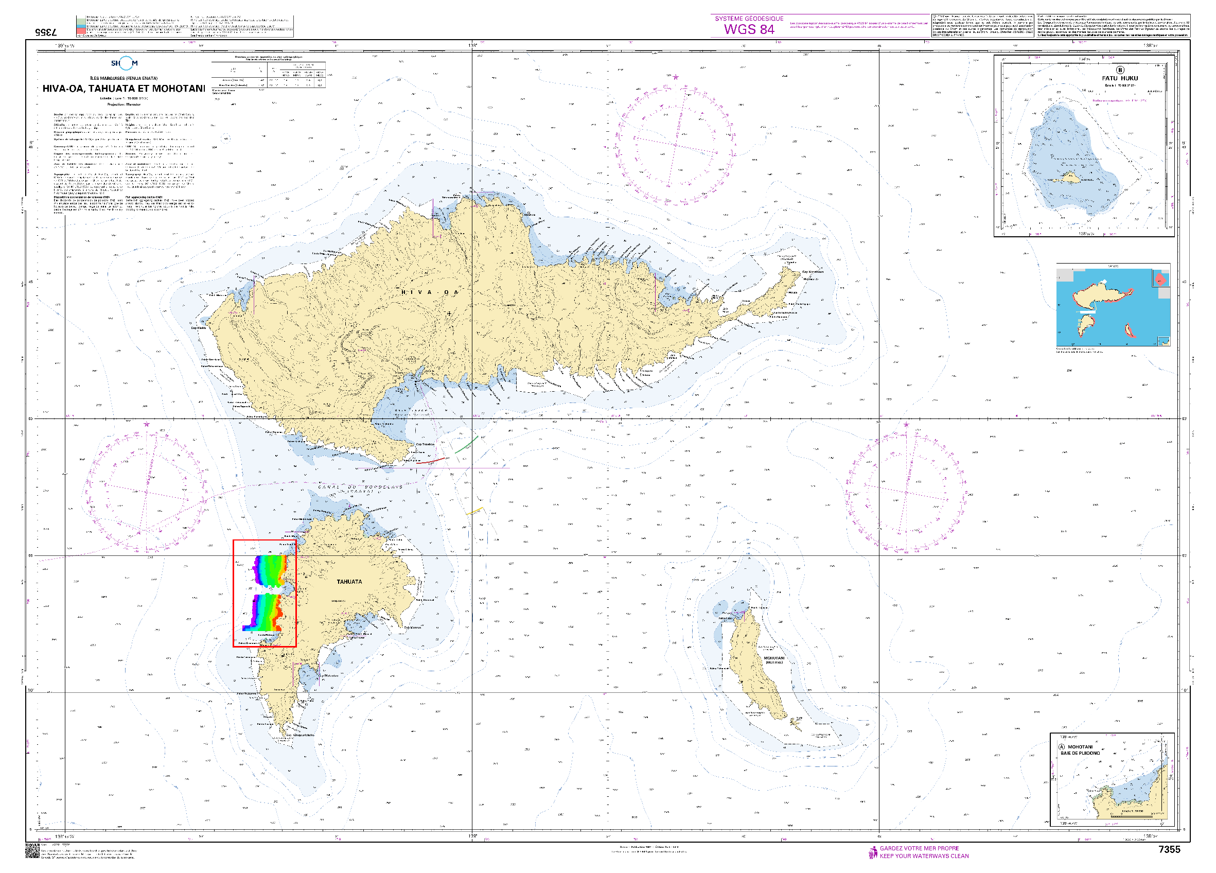
Task: Click the eastern magenta compass rose center
Action: [906, 492]
